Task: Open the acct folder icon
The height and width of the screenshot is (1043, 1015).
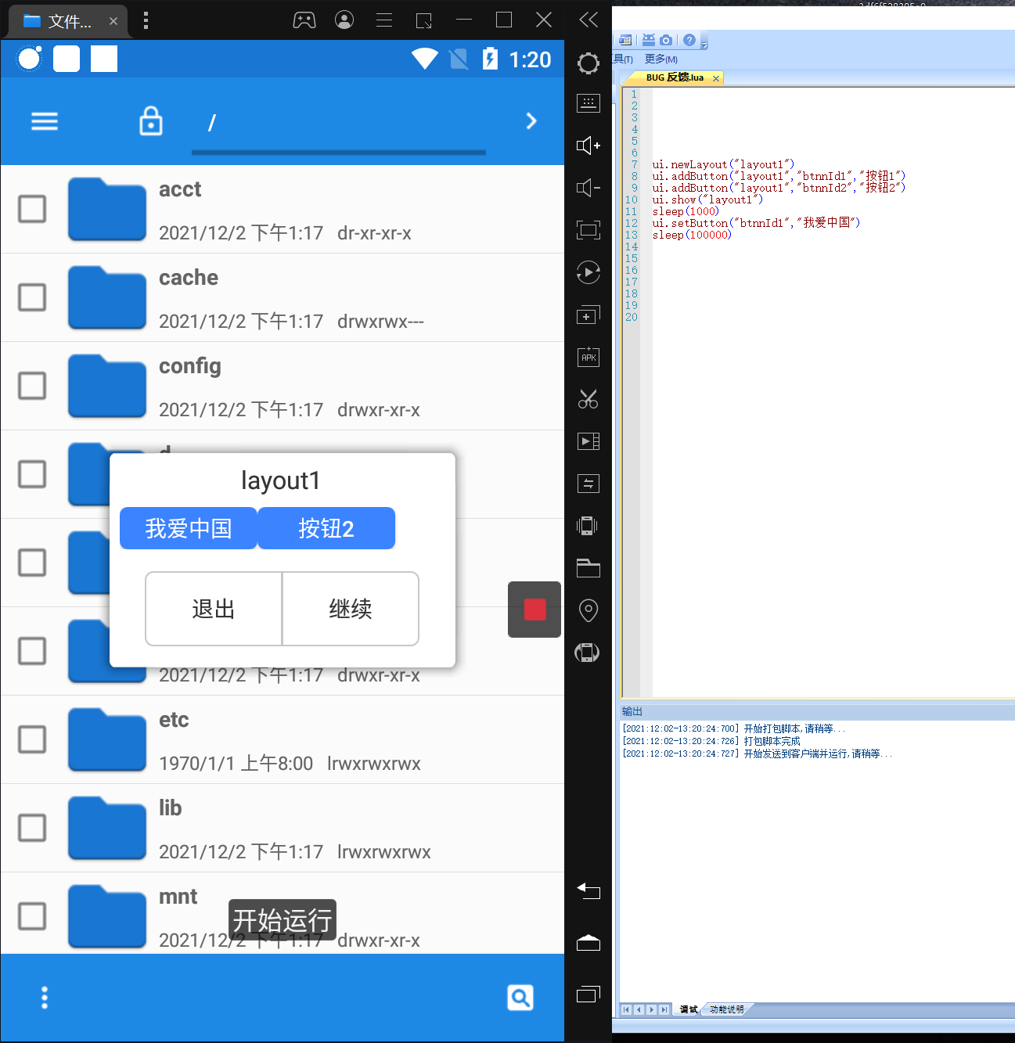Action: click(x=107, y=209)
